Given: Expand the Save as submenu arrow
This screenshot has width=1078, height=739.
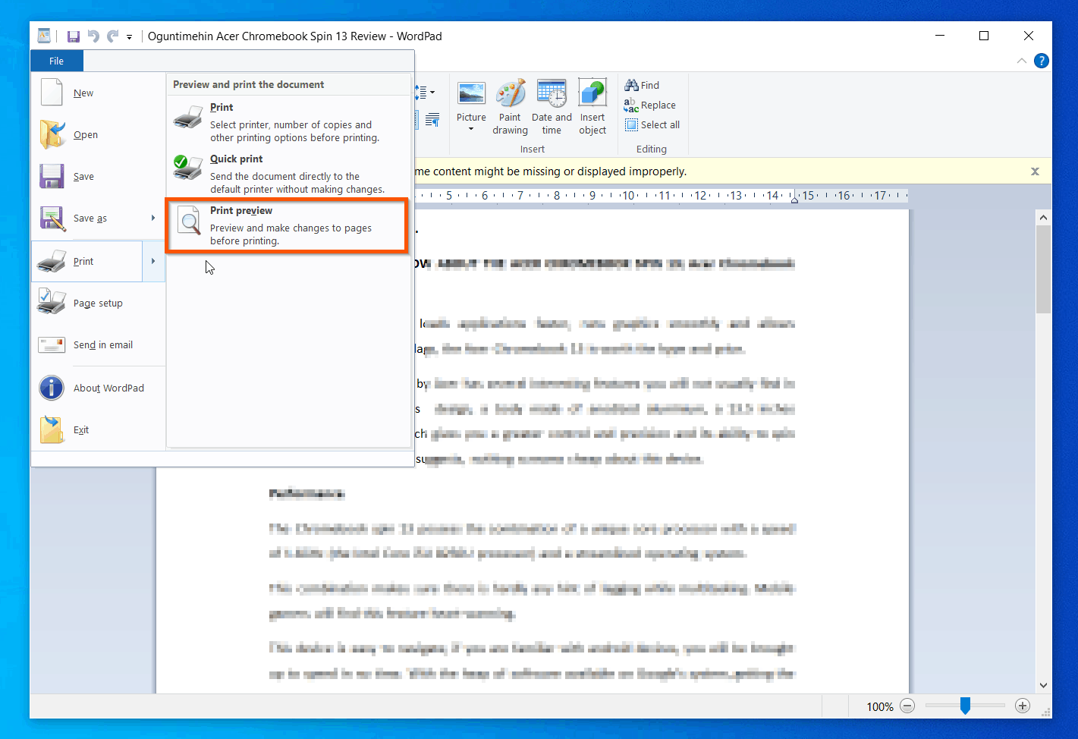Looking at the screenshot, I should coord(154,218).
